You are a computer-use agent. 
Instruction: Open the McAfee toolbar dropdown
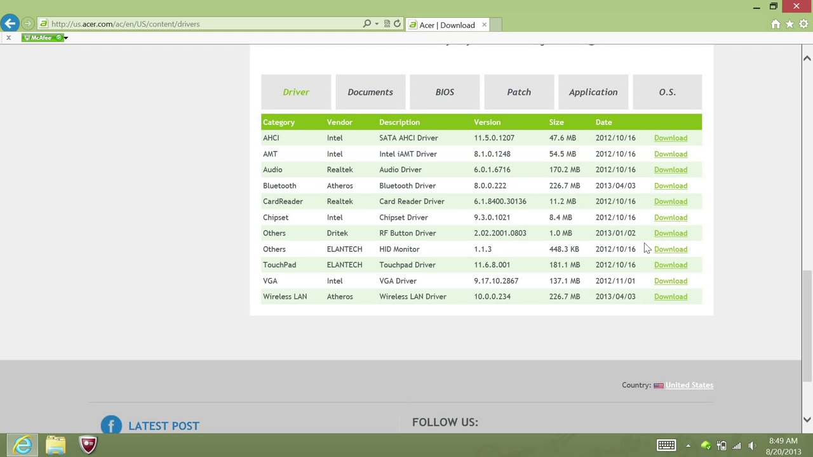(x=65, y=37)
